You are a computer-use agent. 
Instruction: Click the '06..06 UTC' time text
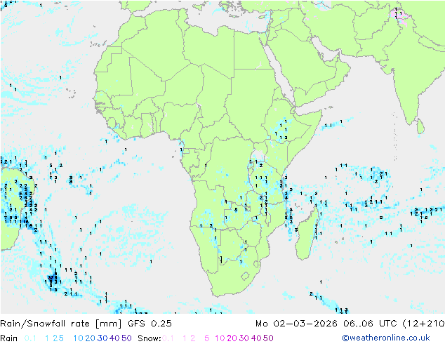click(370, 324)
